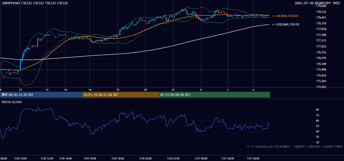Select the white 200 SMA 178.103 label
Image resolution: width=344 pixels, height=161 pixels.
(285, 24)
